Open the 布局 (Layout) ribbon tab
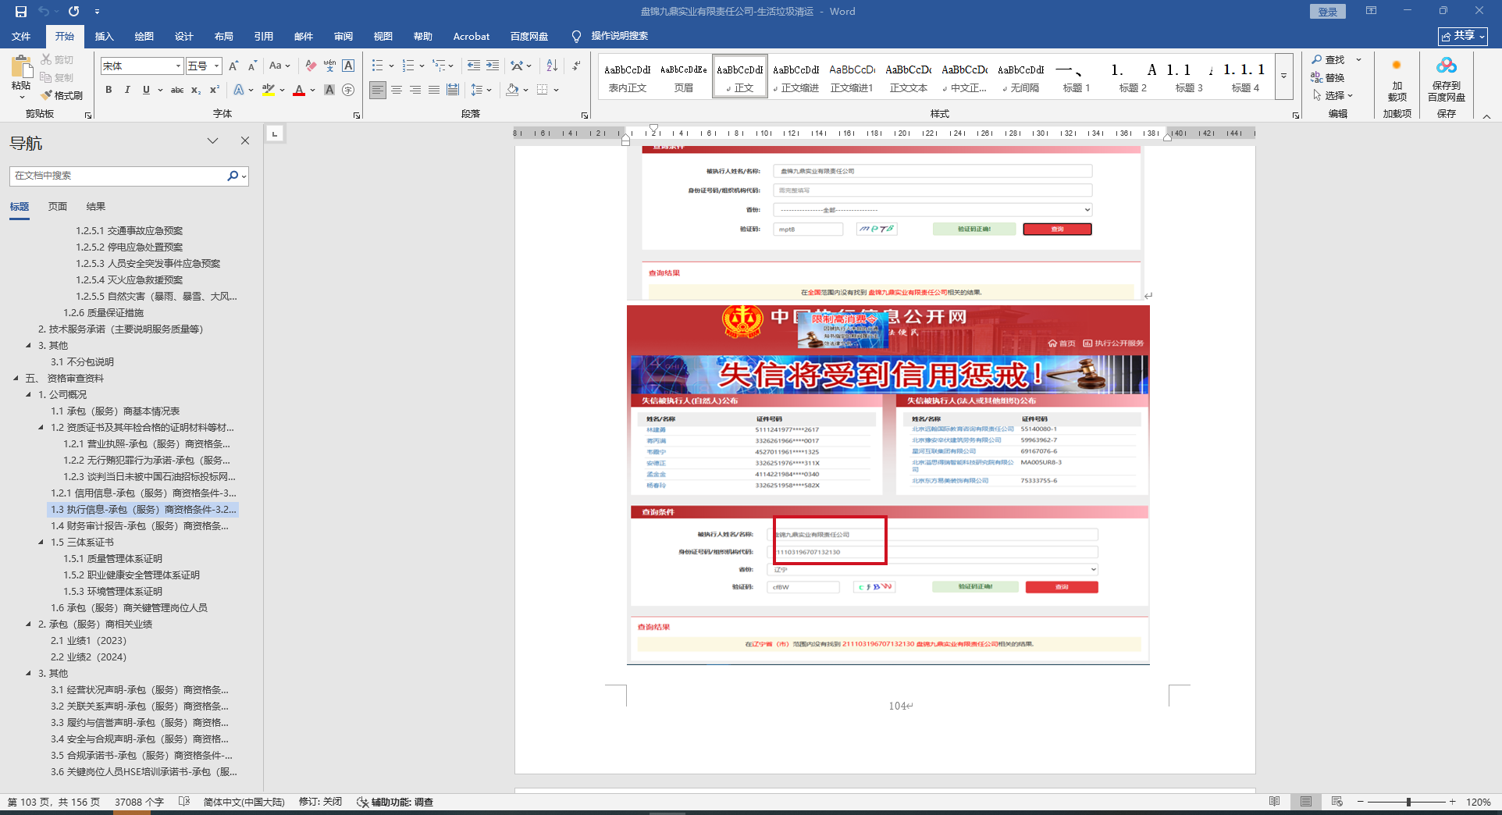Viewport: 1502px width, 815px height. click(224, 36)
